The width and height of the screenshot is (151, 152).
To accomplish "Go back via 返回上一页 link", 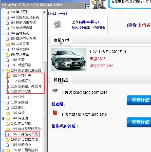I will click(x=58, y=13).
